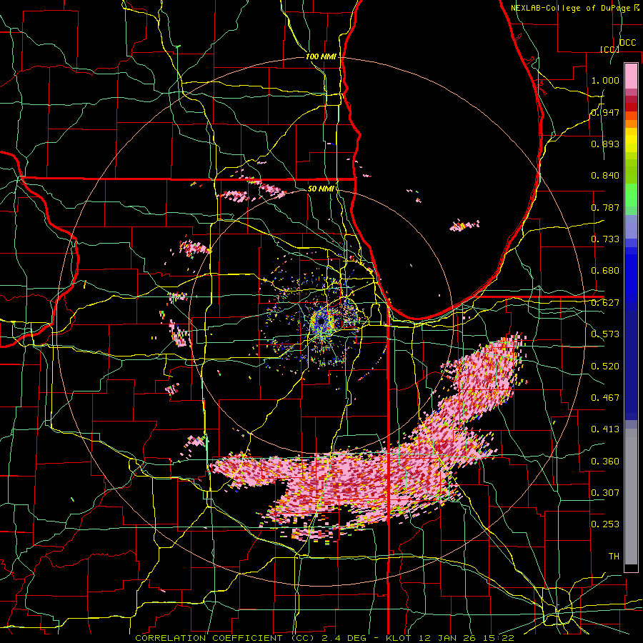Click the 0.840 scale value
The width and height of the screenshot is (643, 643).
click(x=605, y=176)
